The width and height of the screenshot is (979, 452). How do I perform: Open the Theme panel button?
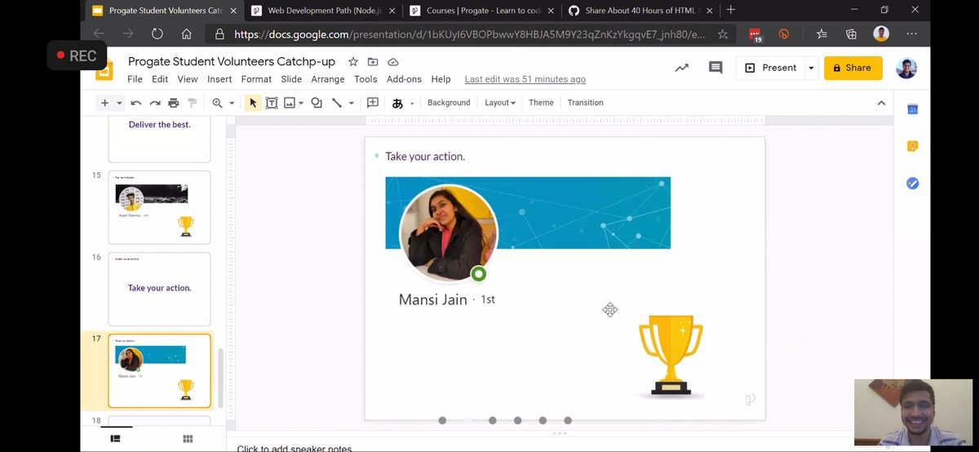click(x=541, y=103)
